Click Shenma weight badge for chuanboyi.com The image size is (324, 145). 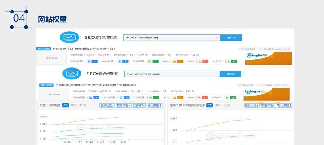[x=177, y=98]
